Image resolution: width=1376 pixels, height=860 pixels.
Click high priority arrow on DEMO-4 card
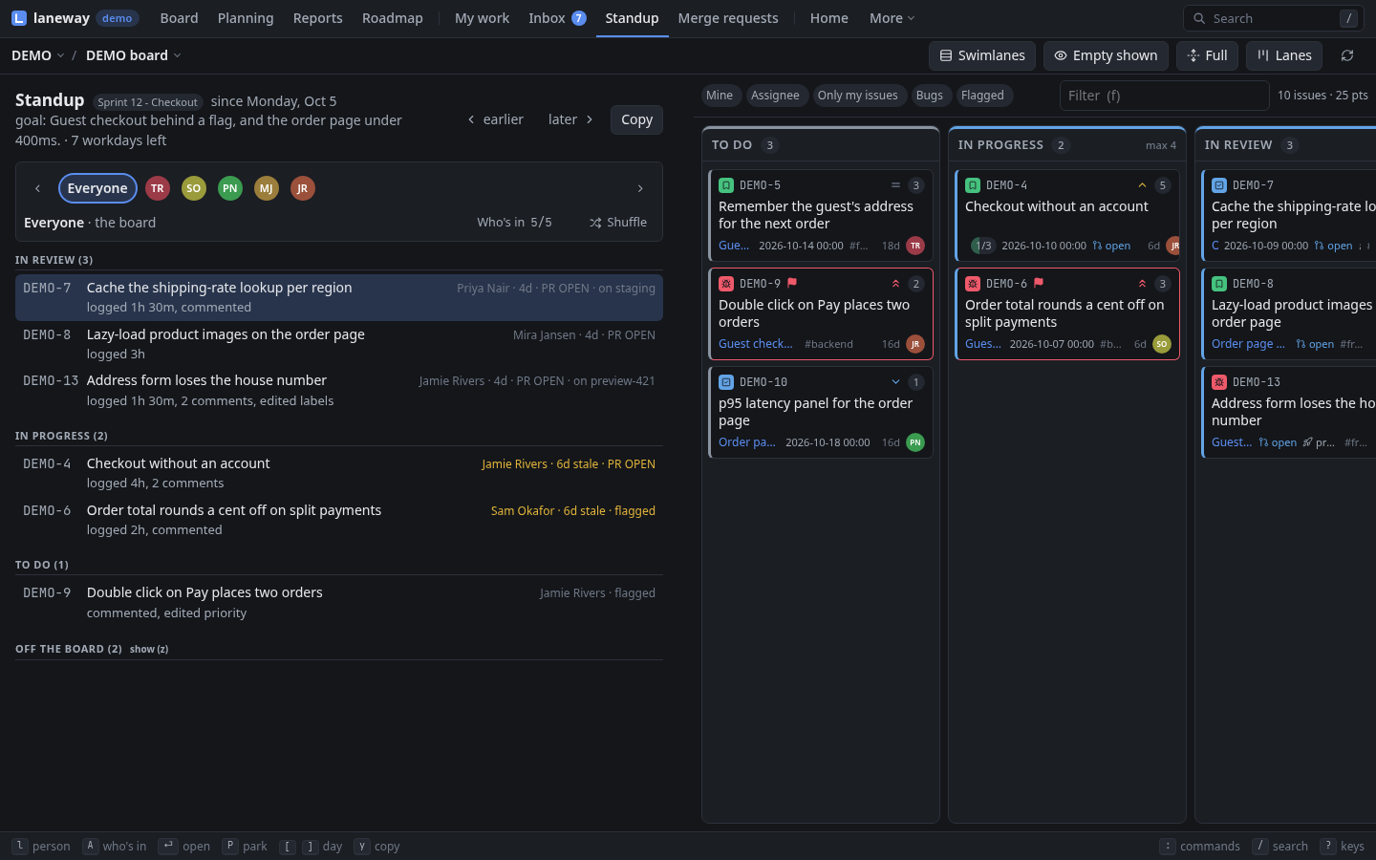(1142, 185)
